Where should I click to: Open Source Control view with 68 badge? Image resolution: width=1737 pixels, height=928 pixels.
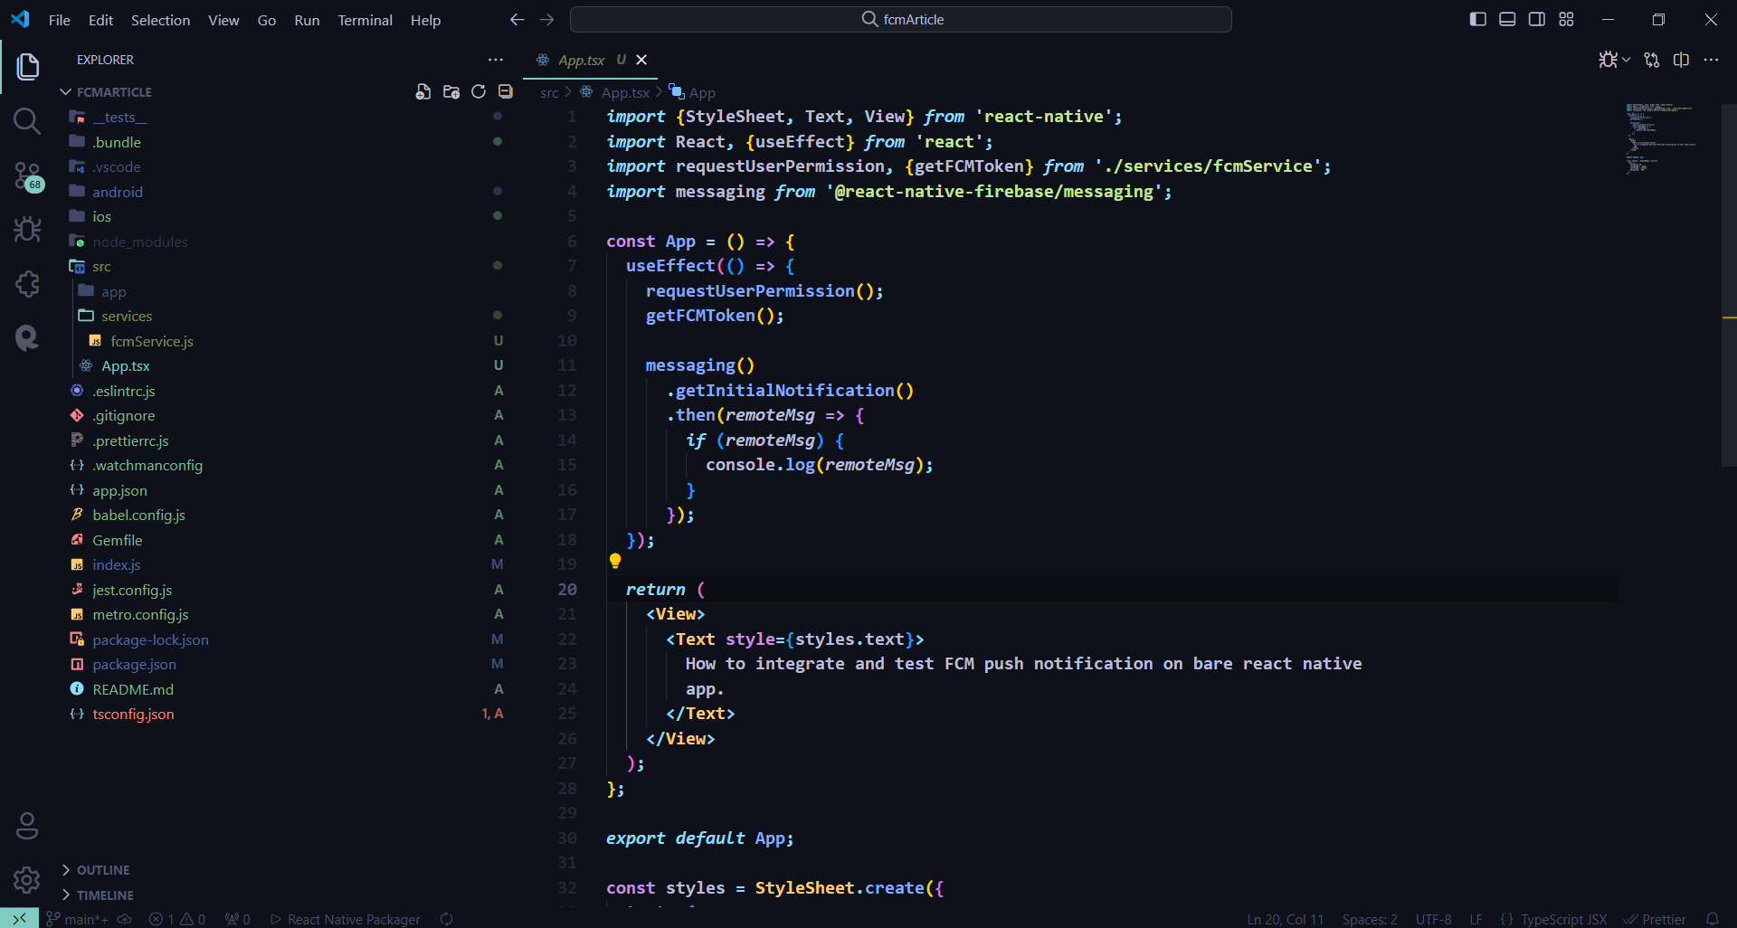[27, 175]
